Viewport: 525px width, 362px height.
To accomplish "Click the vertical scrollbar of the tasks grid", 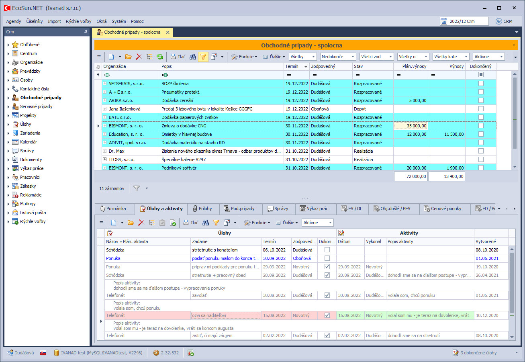I will pos(512,281).
